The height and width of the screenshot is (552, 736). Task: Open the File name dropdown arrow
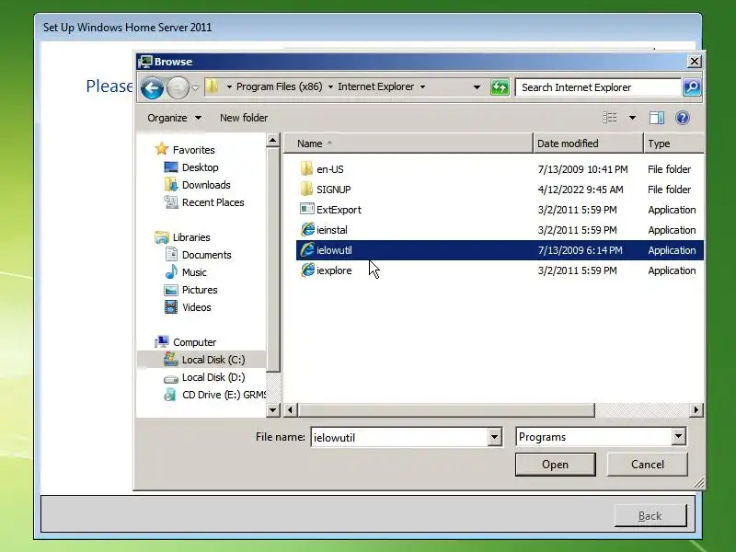coord(494,438)
